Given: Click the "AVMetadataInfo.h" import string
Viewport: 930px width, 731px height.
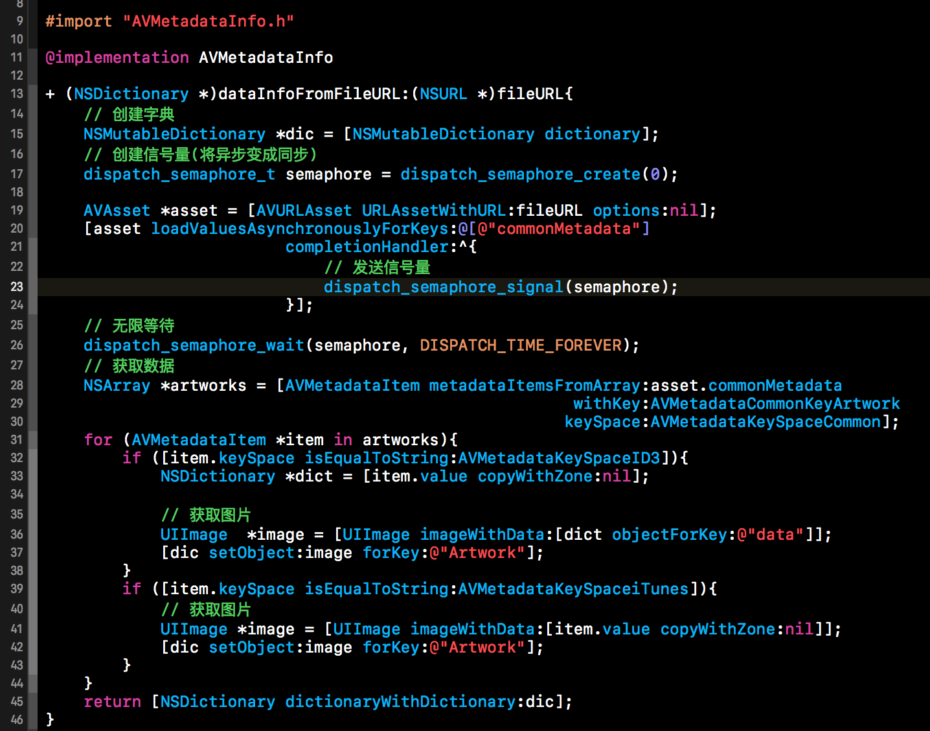Looking at the screenshot, I should point(209,21).
